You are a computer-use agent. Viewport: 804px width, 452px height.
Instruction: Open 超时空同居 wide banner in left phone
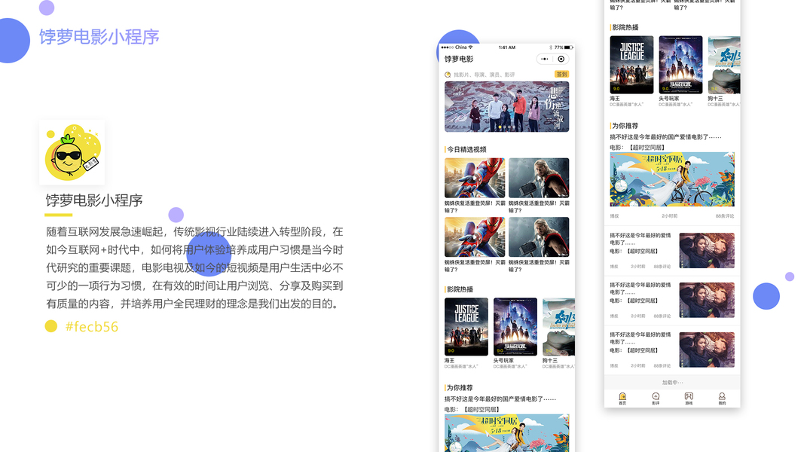(x=506, y=433)
